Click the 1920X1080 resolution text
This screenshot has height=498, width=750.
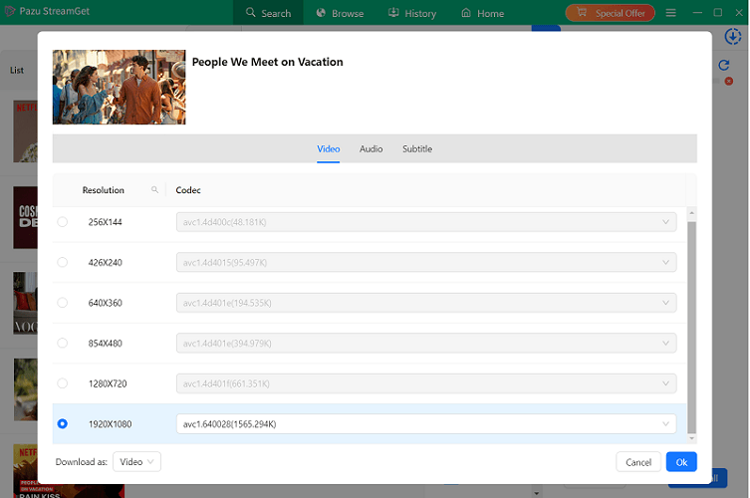[110, 424]
